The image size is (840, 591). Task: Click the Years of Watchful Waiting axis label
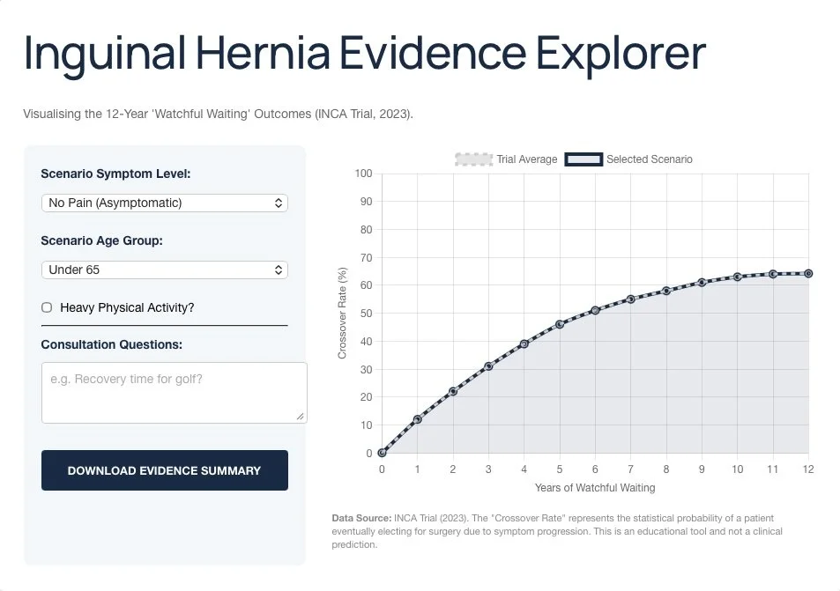[x=595, y=487]
